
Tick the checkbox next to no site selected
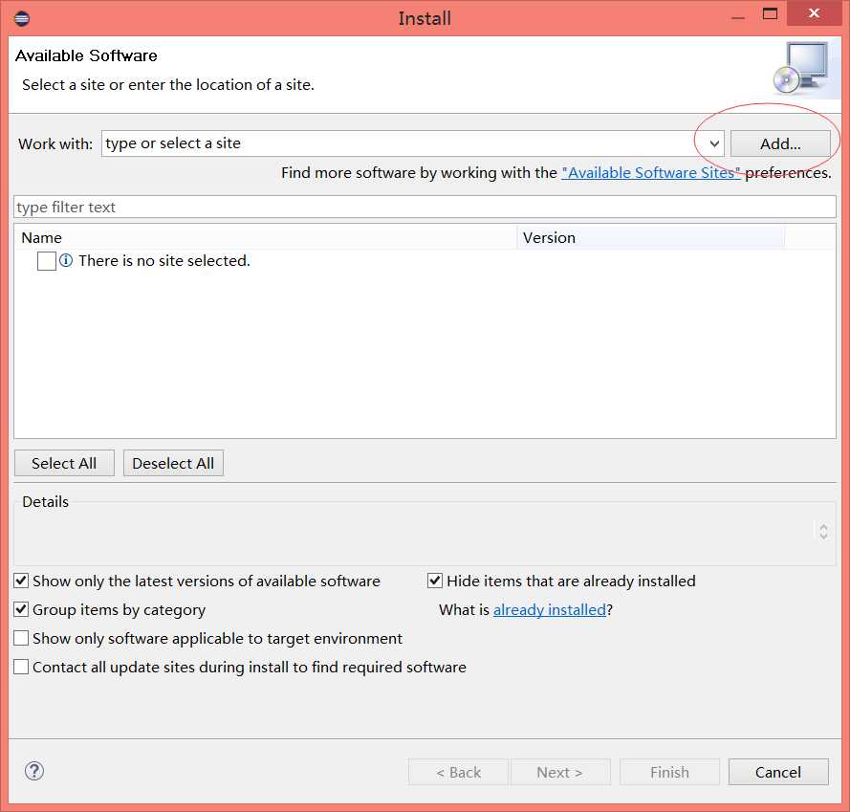point(47,261)
